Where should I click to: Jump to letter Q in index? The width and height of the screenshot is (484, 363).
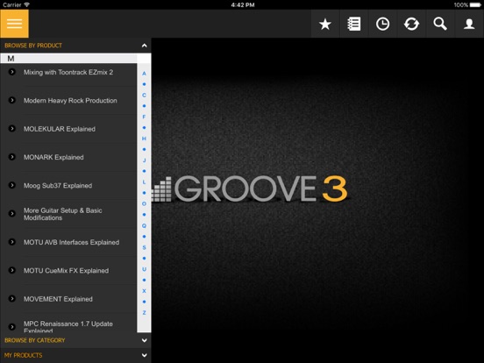[x=144, y=225]
